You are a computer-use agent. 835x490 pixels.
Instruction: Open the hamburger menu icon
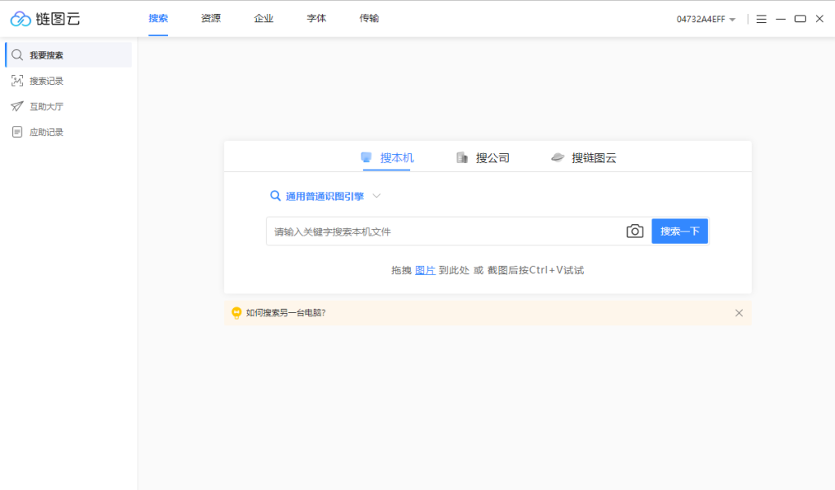(x=761, y=18)
